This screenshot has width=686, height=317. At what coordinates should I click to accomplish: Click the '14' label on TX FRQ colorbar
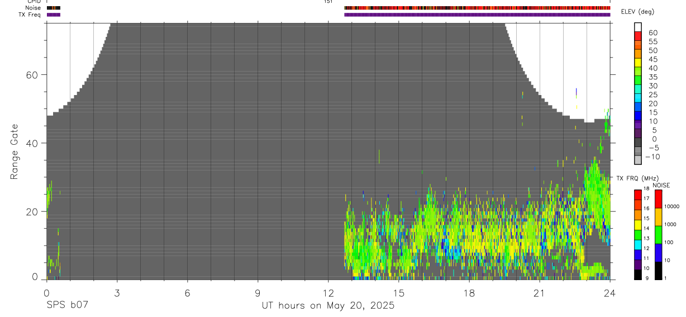646,229
